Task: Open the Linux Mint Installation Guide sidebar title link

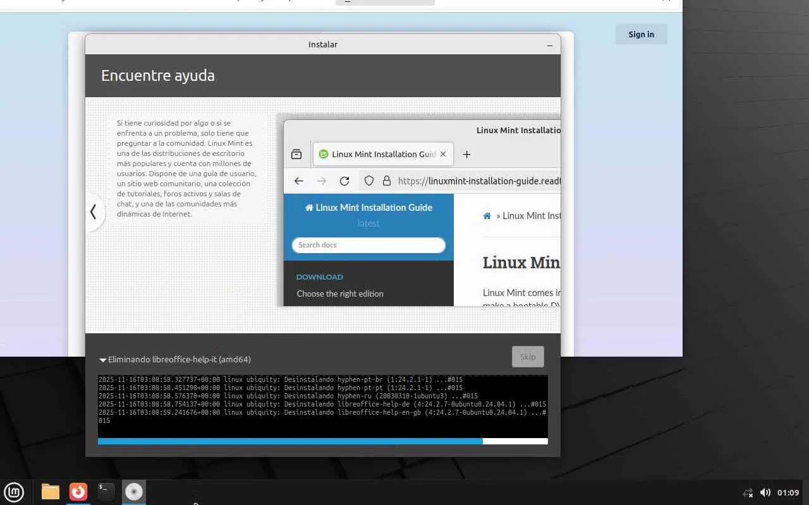Action: (x=369, y=207)
